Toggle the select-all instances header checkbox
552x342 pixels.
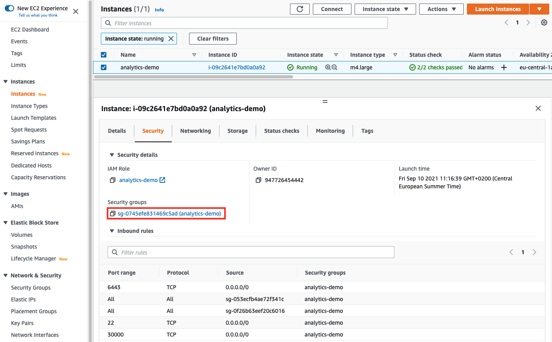tap(104, 55)
